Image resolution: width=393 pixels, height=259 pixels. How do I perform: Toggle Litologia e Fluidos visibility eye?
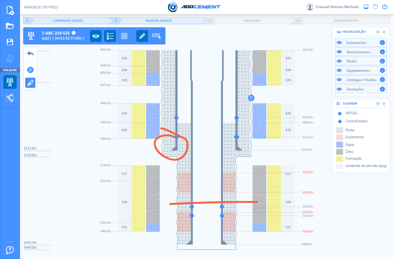click(339, 80)
